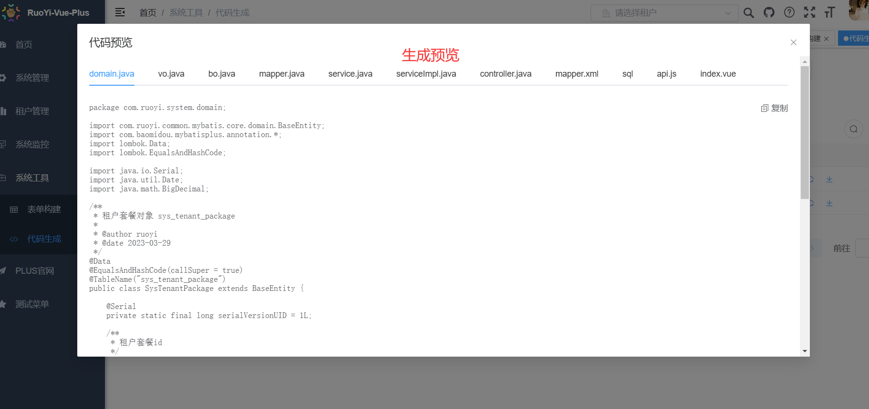
Task: Open the bo.java tab
Action: tap(222, 74)
